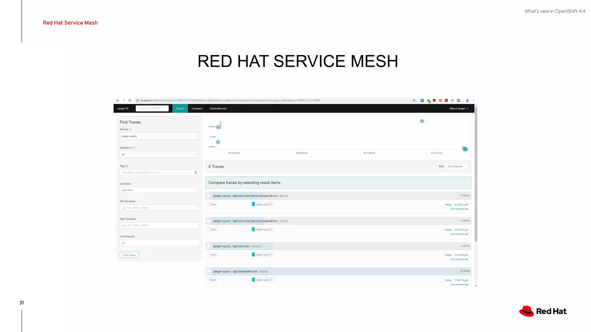
Task: Expand the About Jaeger menu
Action: 459,109
